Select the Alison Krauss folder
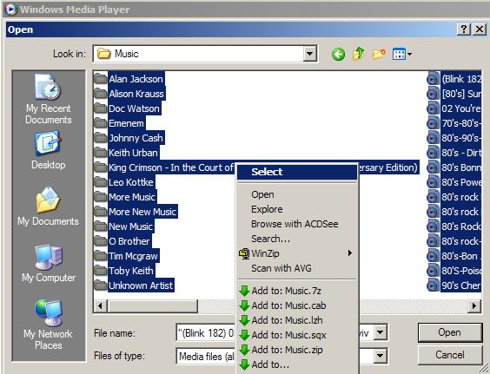 tap(129, 94)
